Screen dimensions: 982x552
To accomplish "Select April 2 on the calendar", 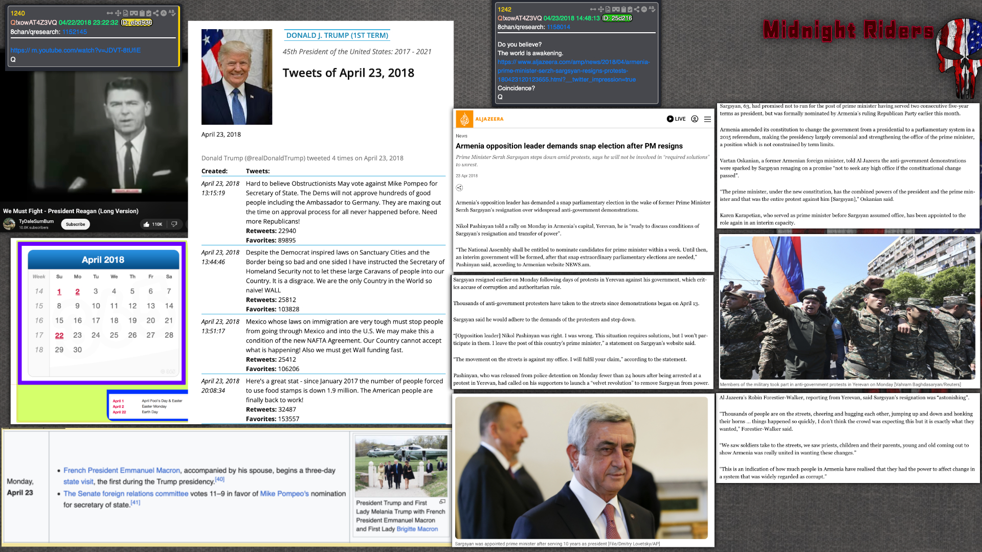I will (x=78, y=291).
